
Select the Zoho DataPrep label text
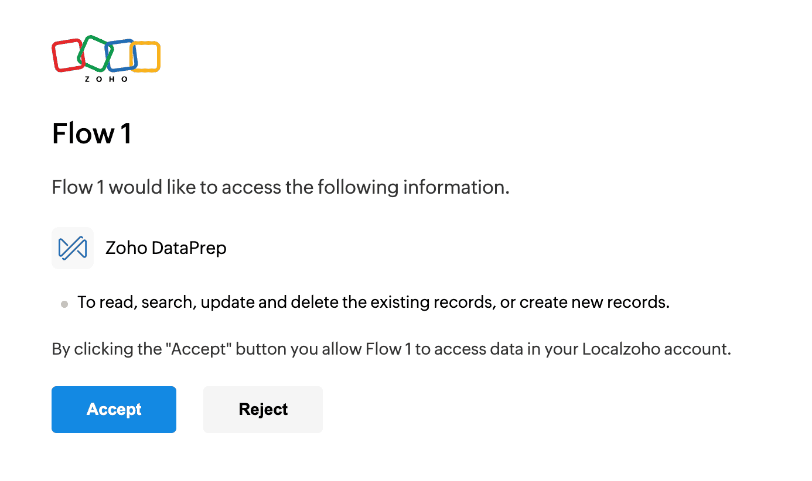pos(166,248)
